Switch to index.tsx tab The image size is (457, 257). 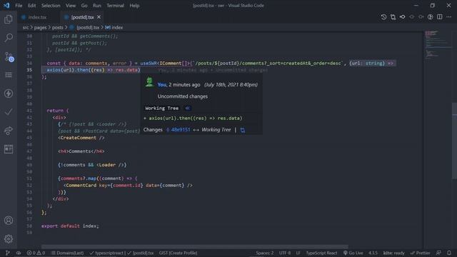[38, 17]
